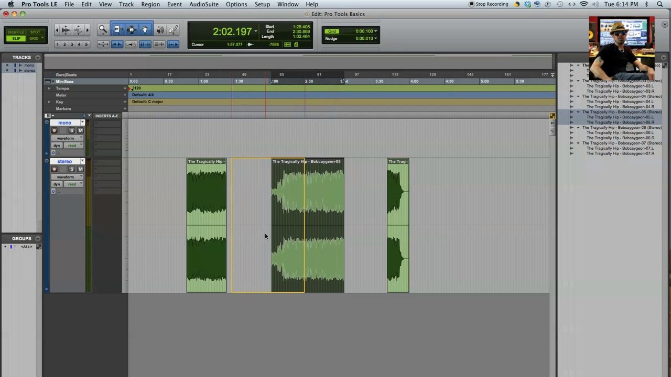
Task: Click stereo track dyn button
Action: pyautogui.click(x=56, y=184)
